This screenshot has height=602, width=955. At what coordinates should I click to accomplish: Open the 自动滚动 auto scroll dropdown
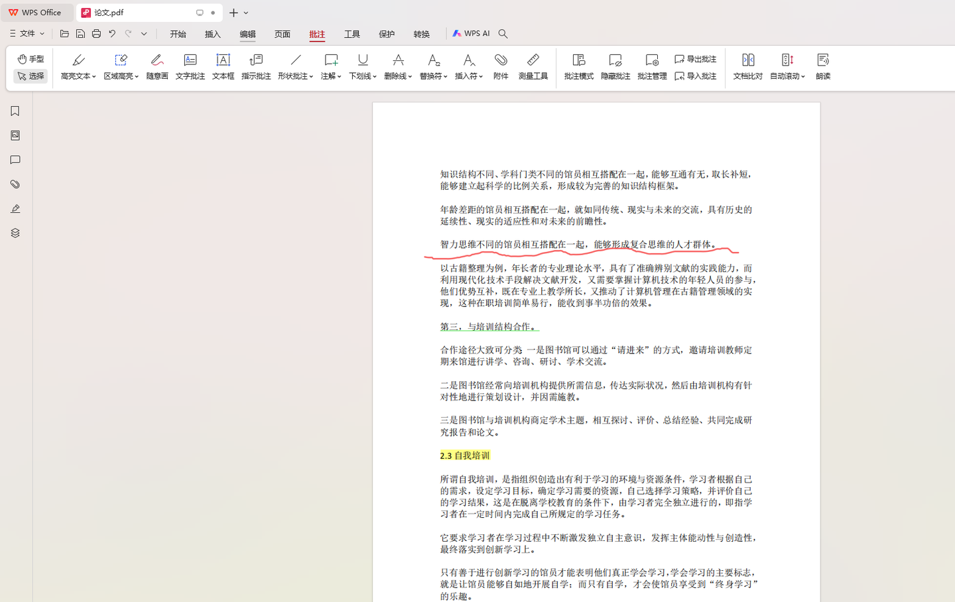click(x=803, y=77)
